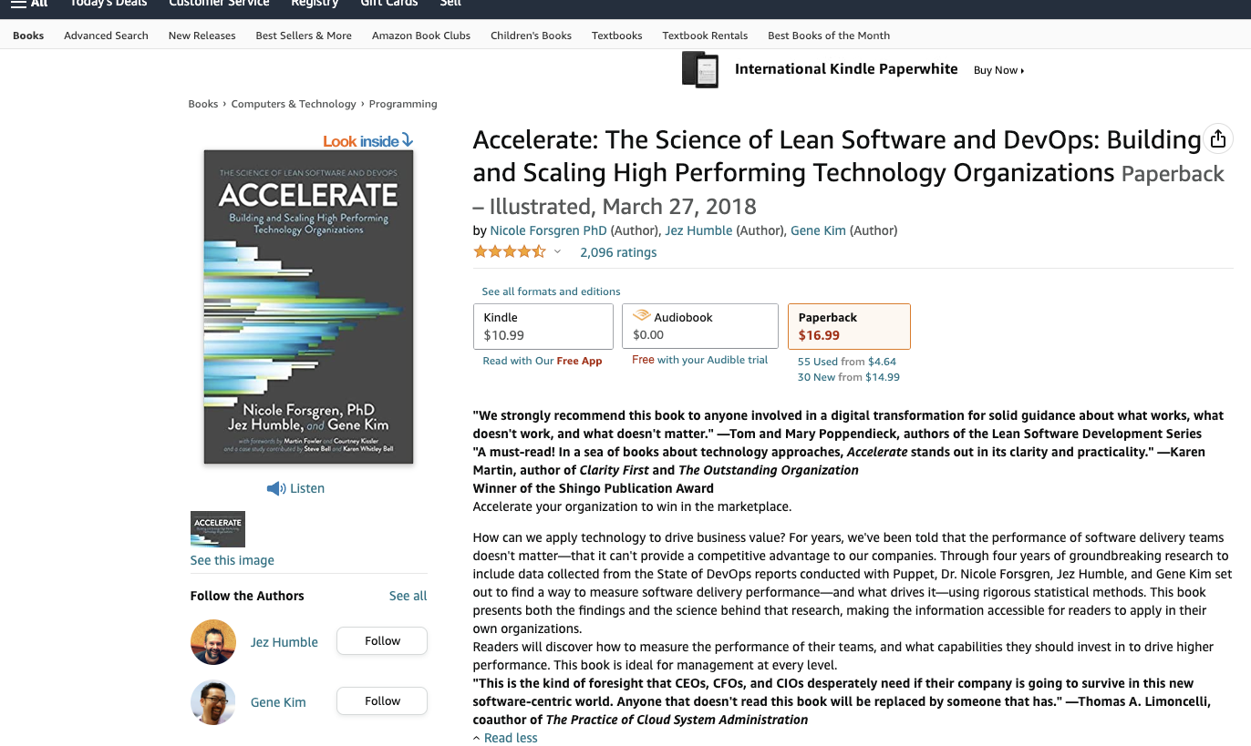Click the Listen speaker icon
Image resolution: width=1251 pixels, height=746 pixels.
(x=275, y=489)
